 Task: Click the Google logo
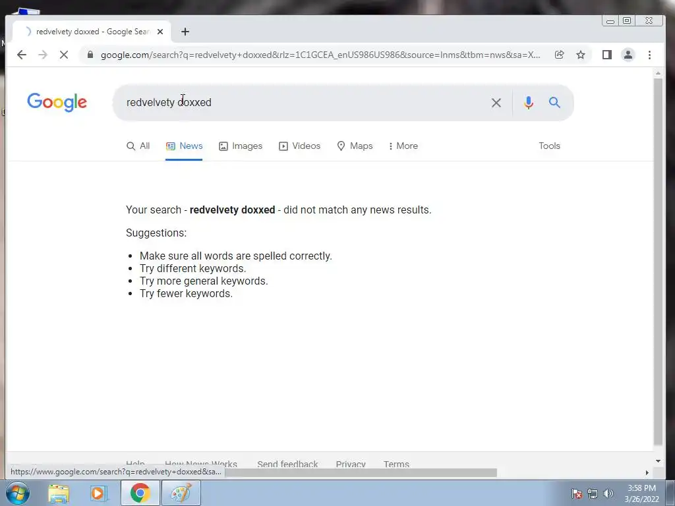pos(57,102)
